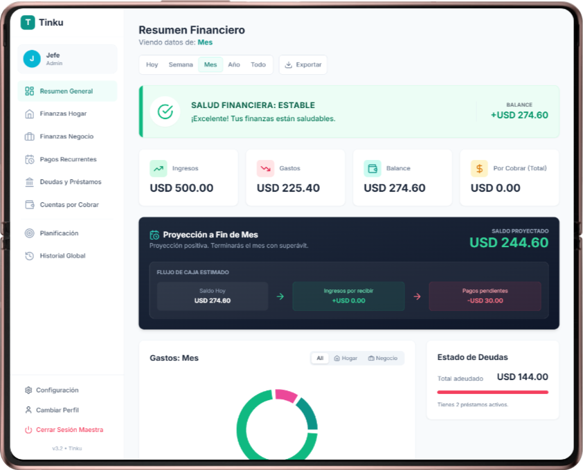Open the Resumen General page

point(67,91)
